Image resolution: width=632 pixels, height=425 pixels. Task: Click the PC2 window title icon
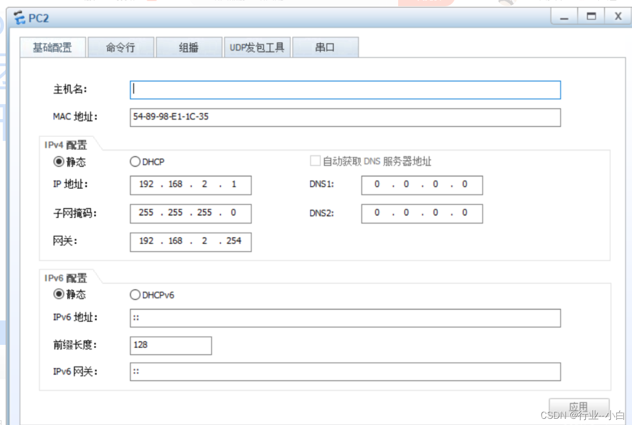(x=20, y=18)
